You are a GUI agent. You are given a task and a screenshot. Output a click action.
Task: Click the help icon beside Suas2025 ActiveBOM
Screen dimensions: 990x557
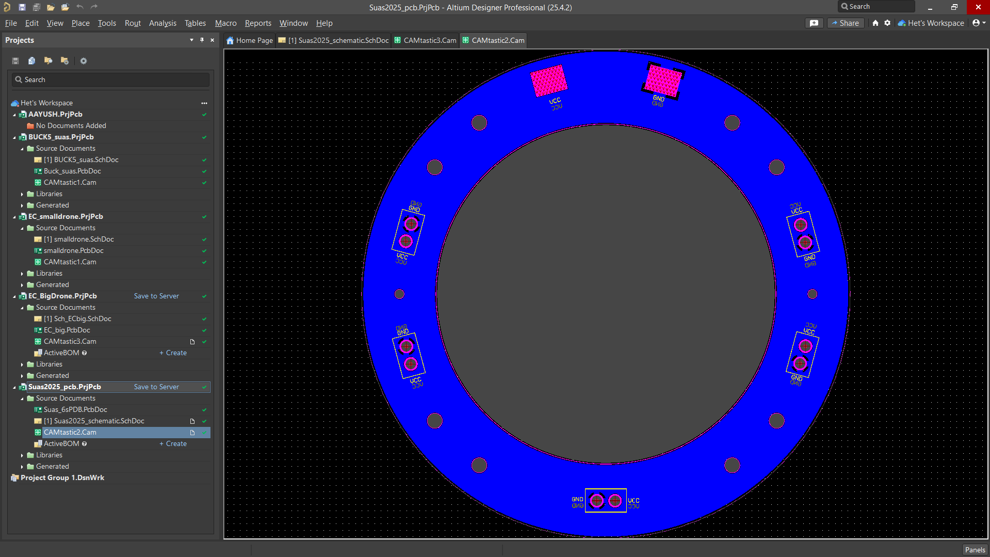pyautogui.click(x=85, y=443)
